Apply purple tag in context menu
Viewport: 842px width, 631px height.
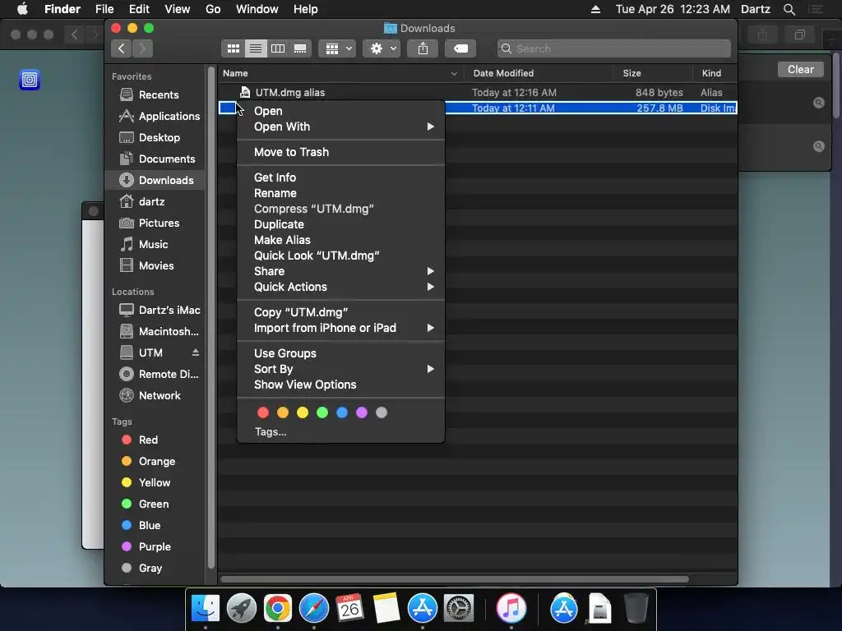coord(362,412)
